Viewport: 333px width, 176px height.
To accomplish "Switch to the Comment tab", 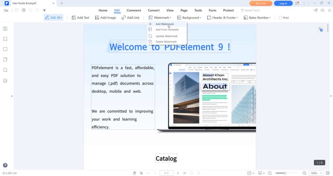I will point(134,10).
